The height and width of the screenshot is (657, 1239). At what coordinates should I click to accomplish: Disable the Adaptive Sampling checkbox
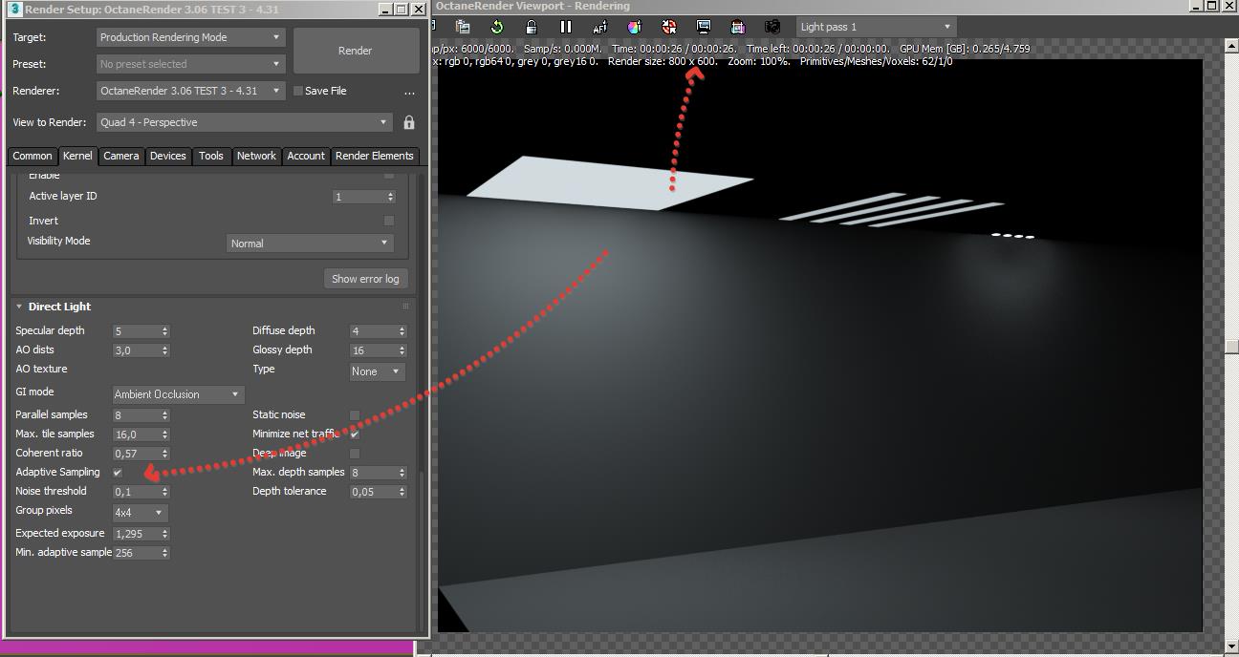pyautogui.click(x=118, y=473)
